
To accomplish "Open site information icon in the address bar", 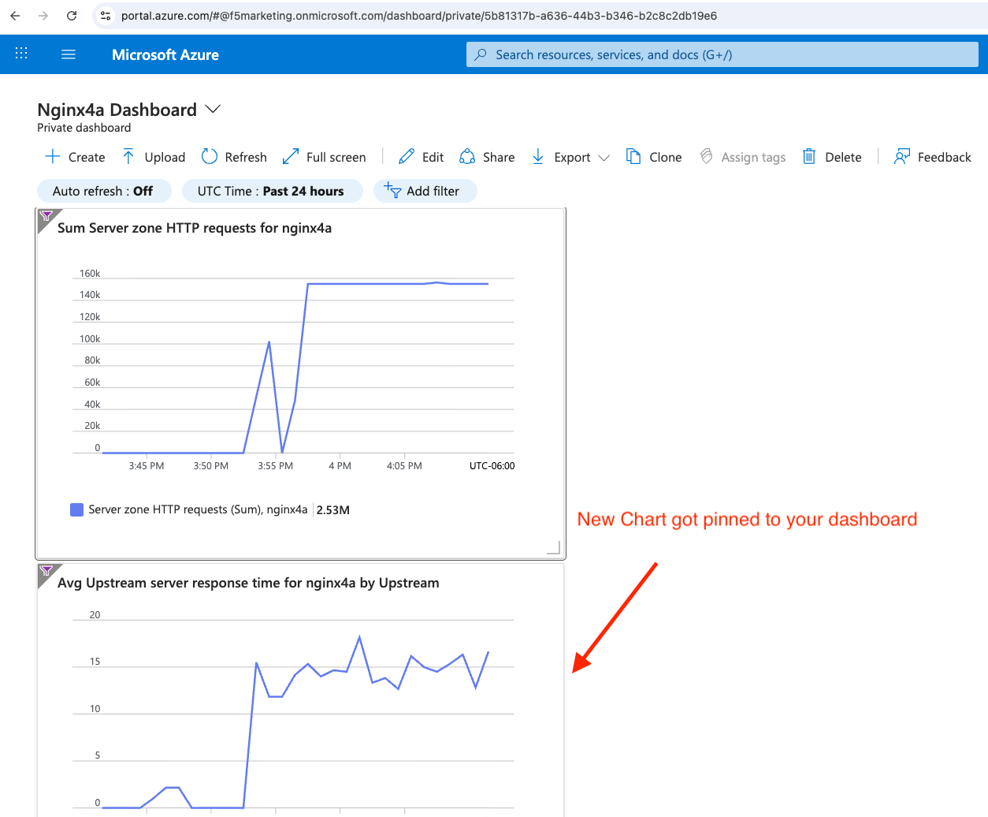I will pyautogui.click(x=106, y=16).
